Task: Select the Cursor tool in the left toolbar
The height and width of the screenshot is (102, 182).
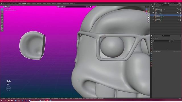Action: (x=2, y=12)
